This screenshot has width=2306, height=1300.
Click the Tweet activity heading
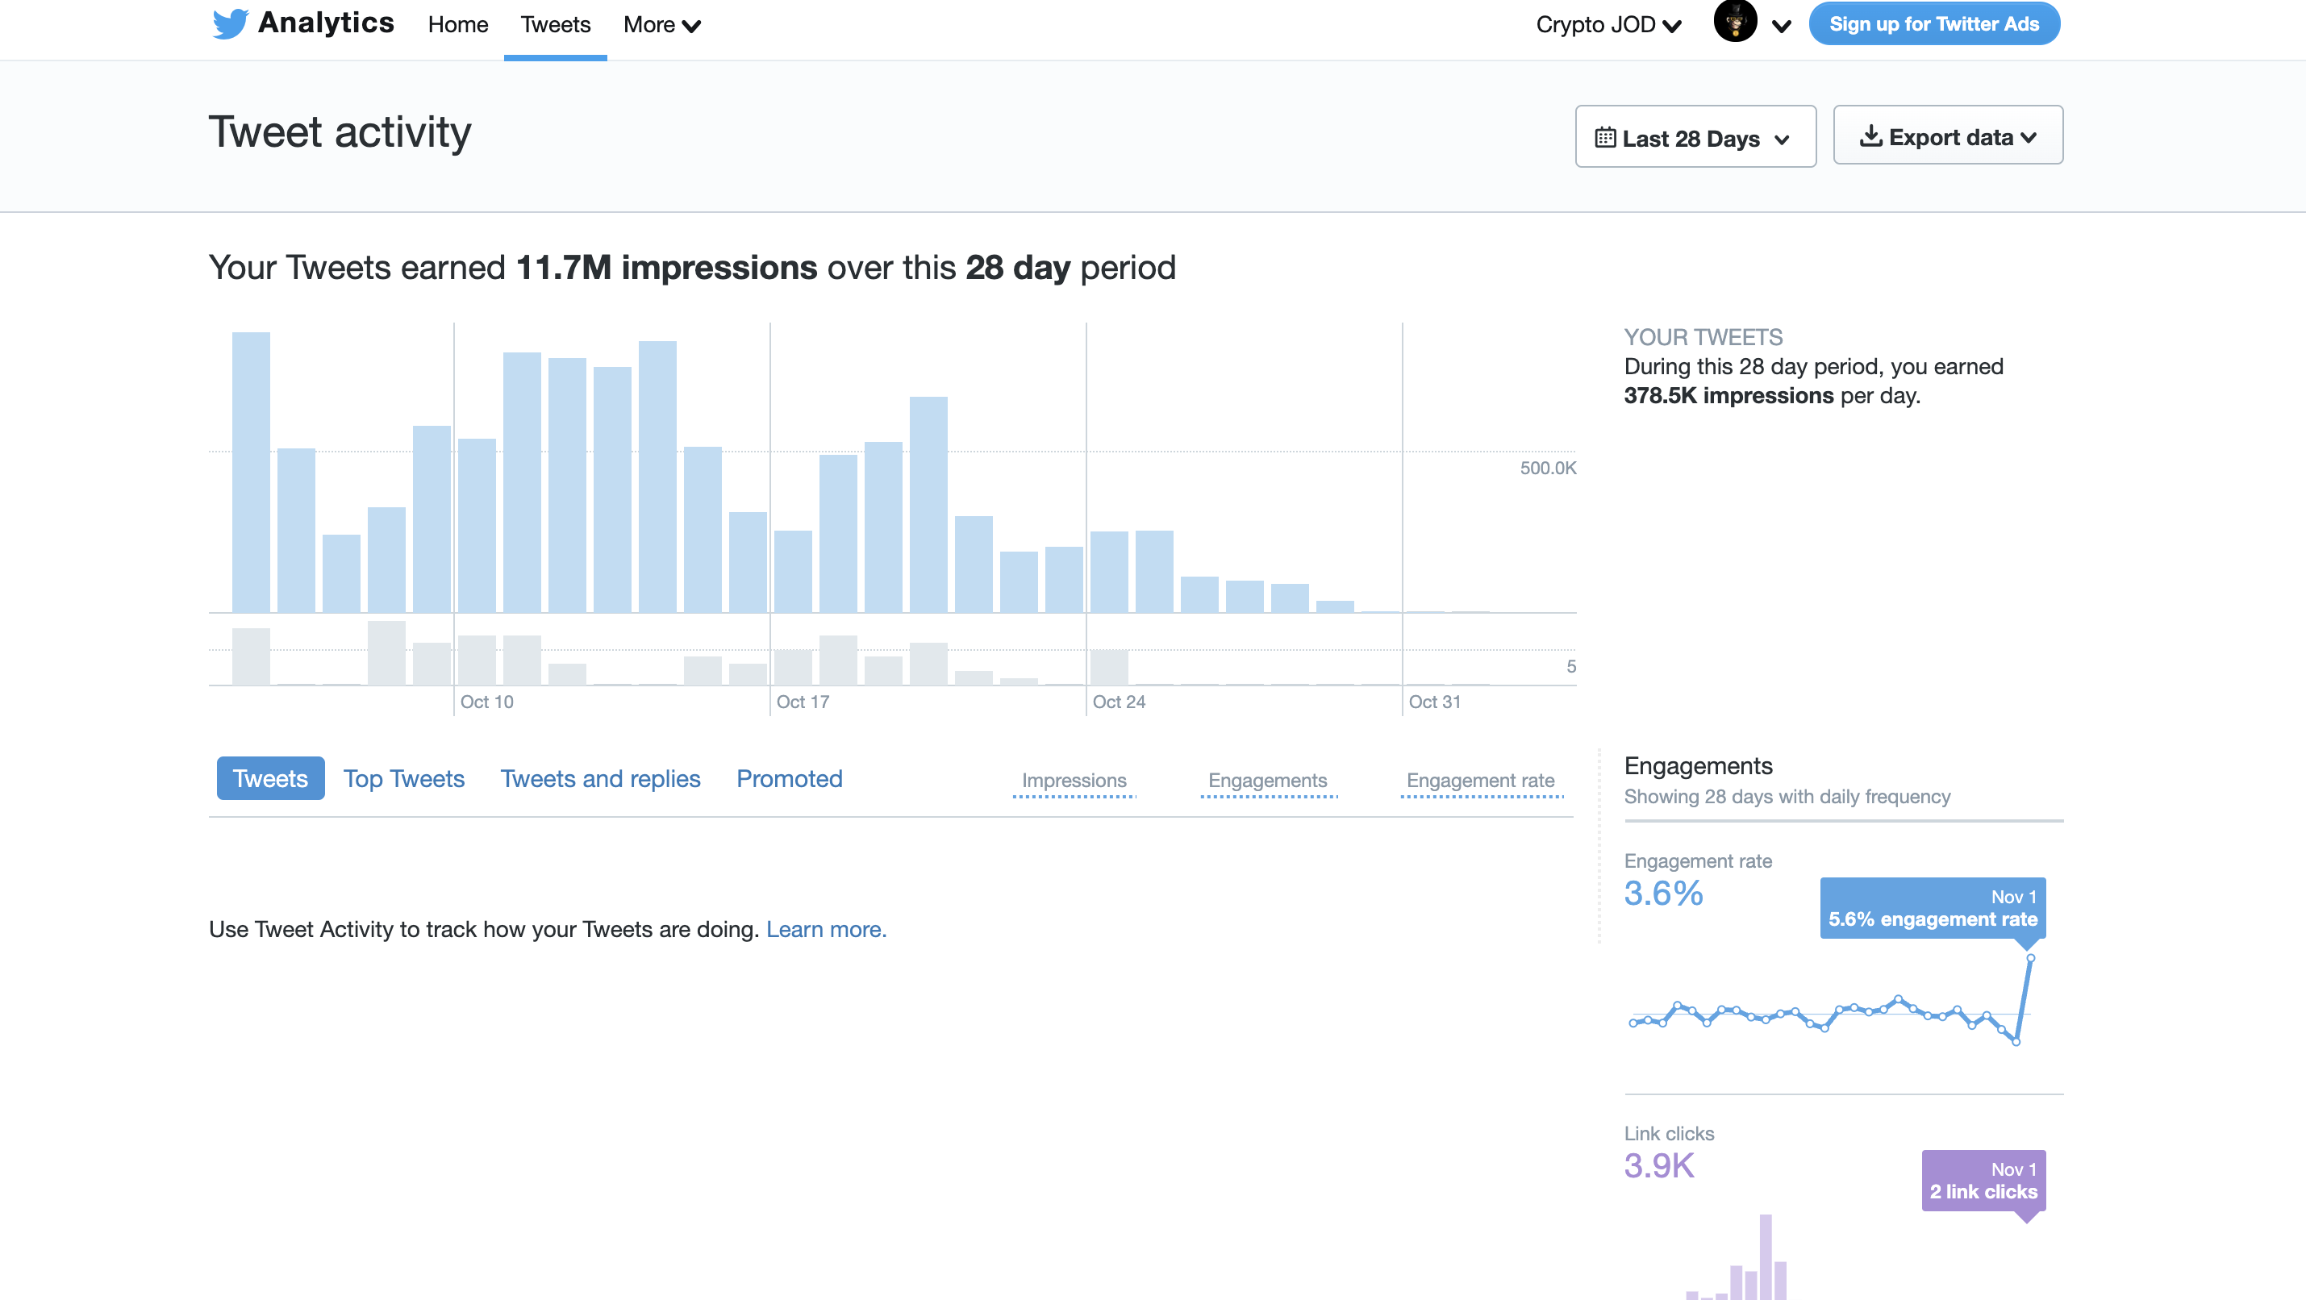[340, 132]
